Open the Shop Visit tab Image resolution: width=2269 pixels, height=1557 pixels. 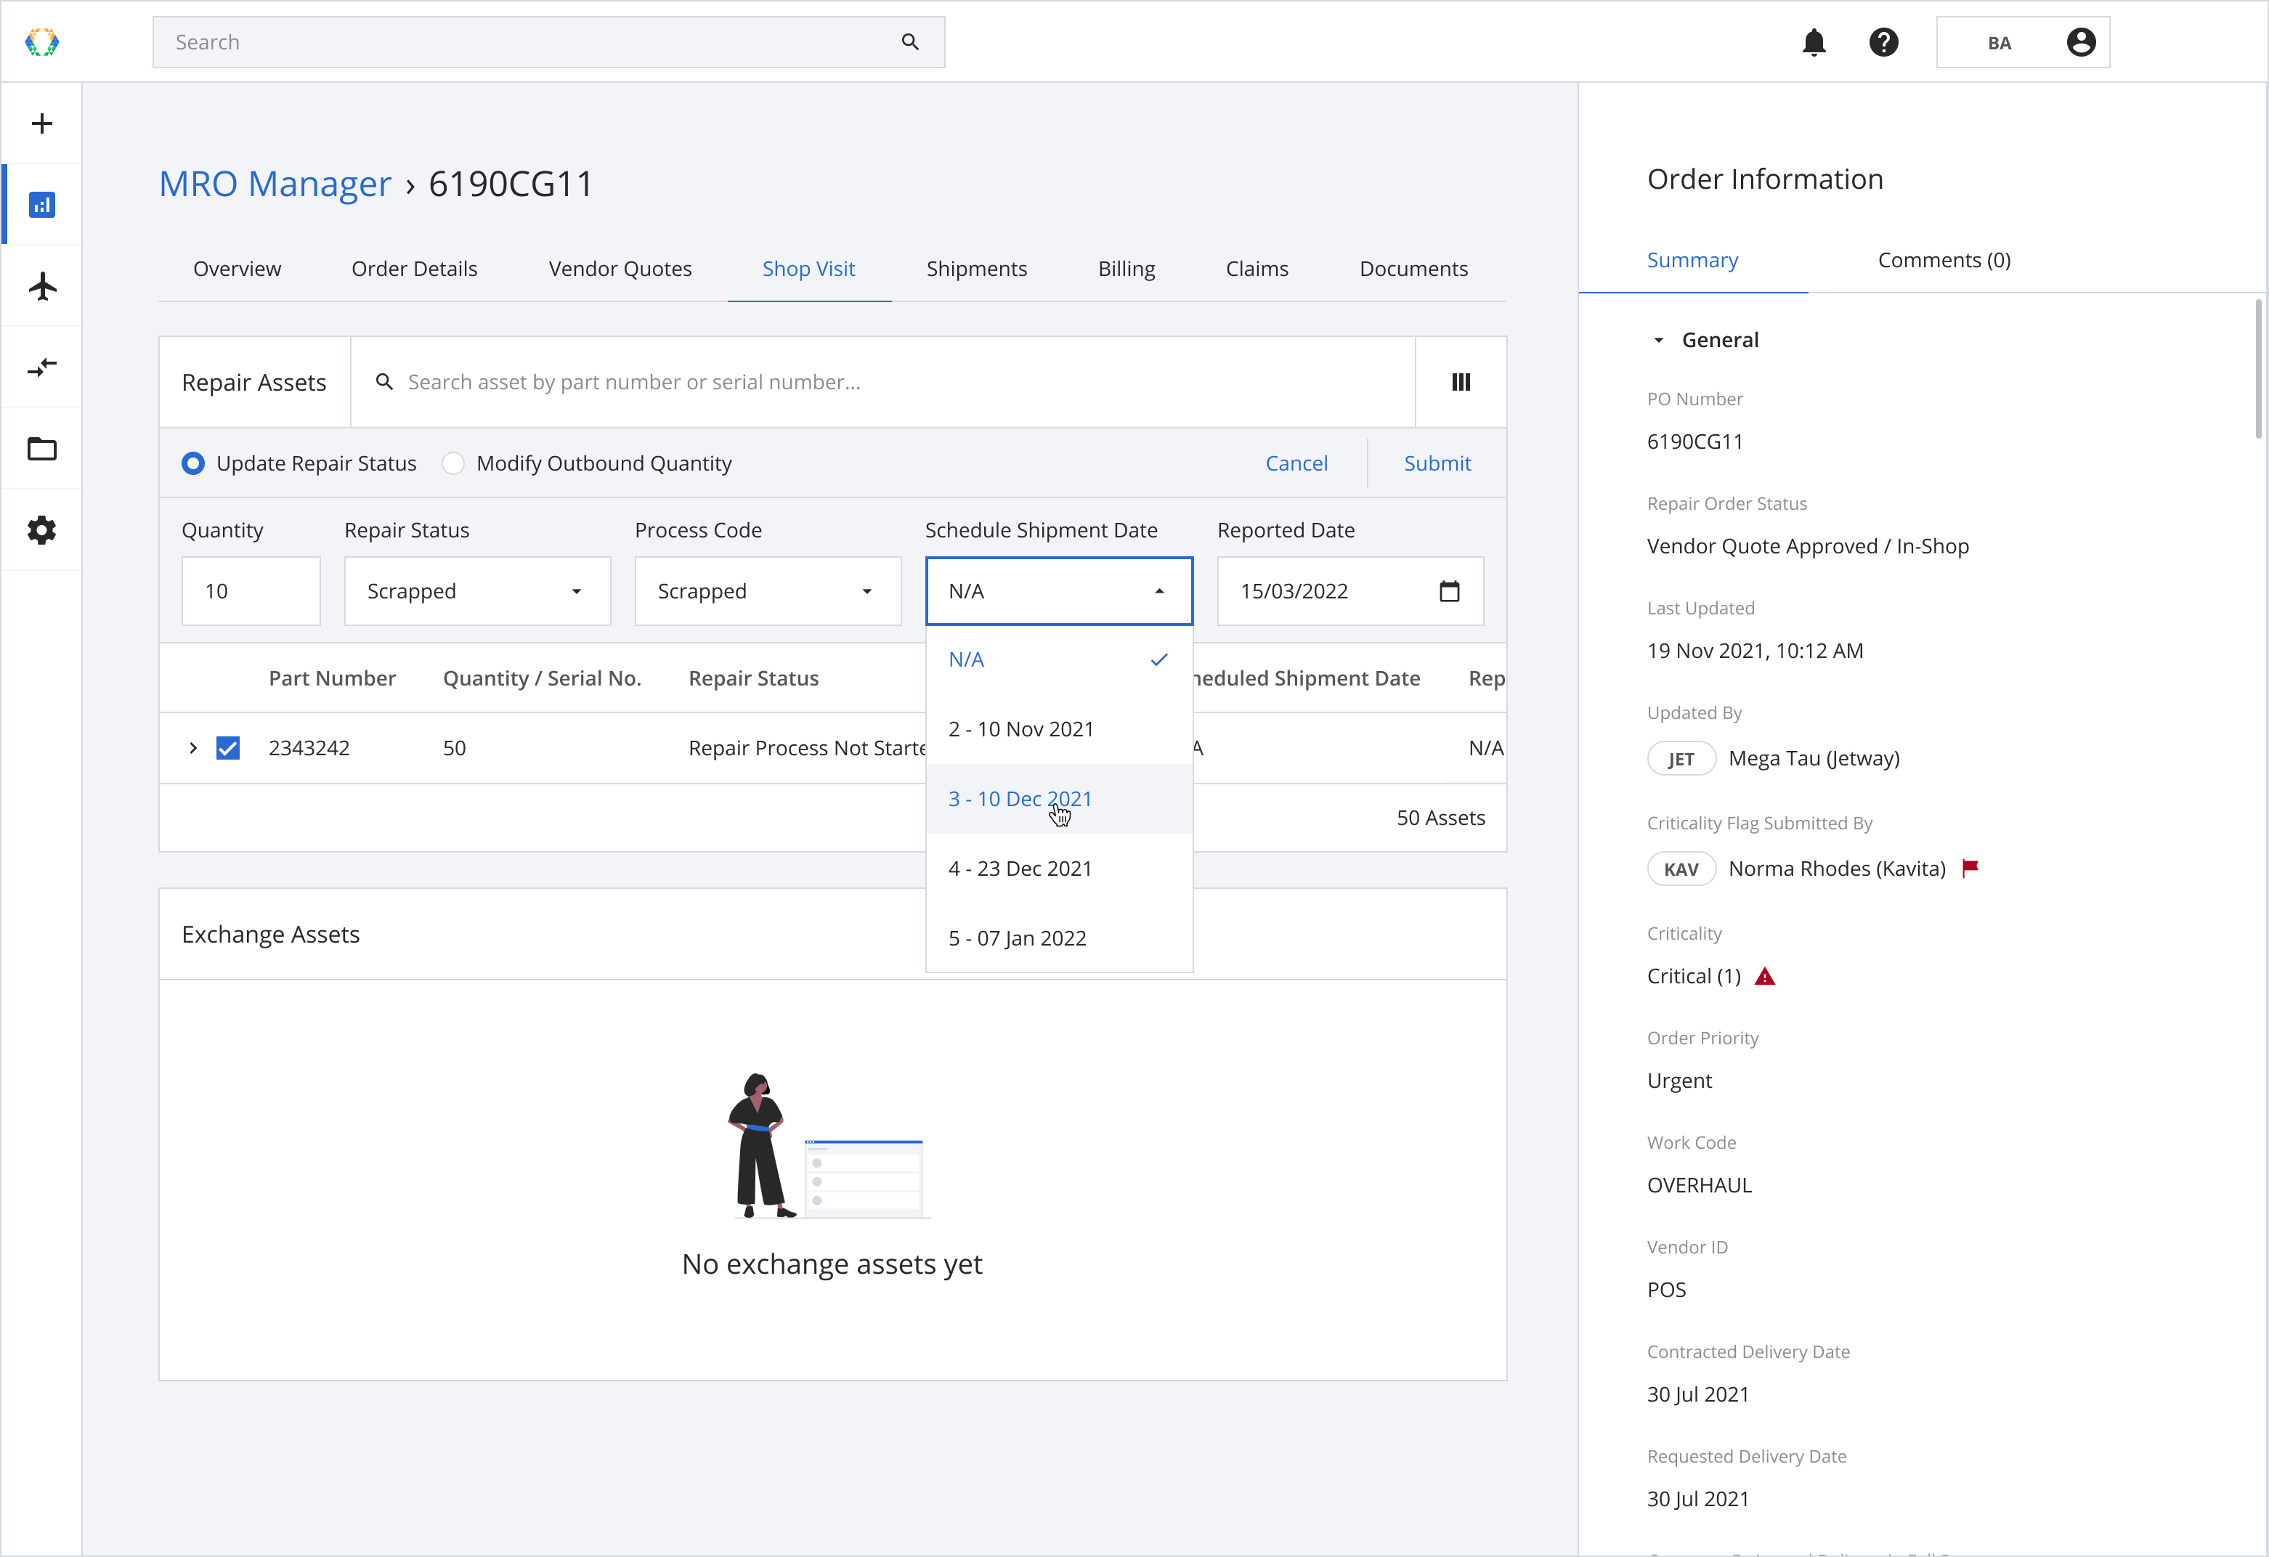point(808,269)
